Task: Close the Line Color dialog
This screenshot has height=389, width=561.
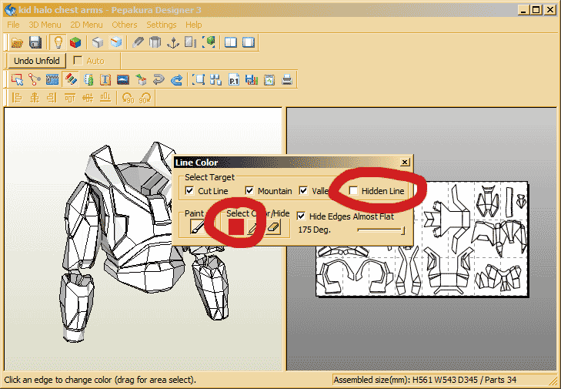Action: 405,163
